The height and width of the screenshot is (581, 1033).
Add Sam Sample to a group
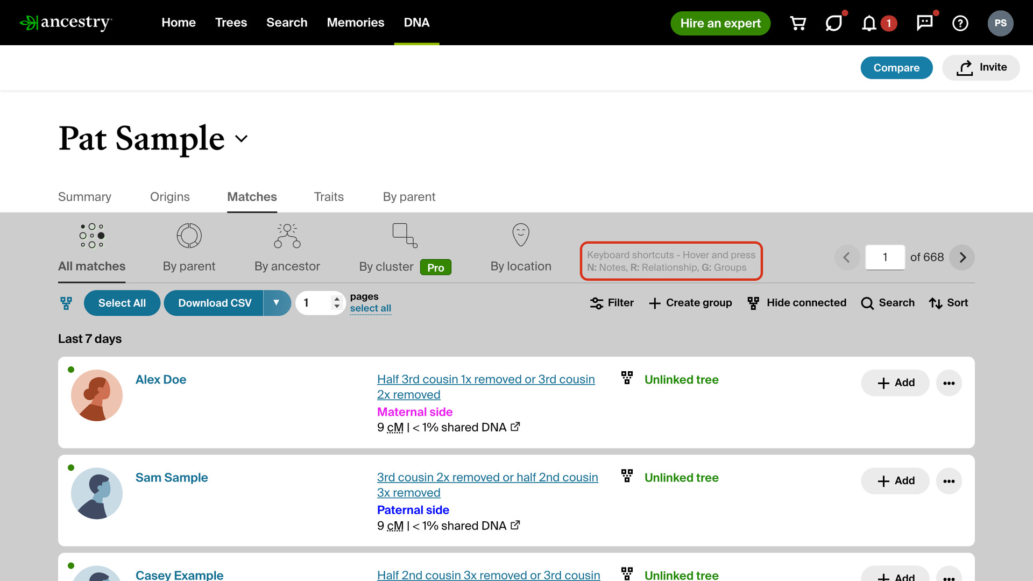(895, 481)
